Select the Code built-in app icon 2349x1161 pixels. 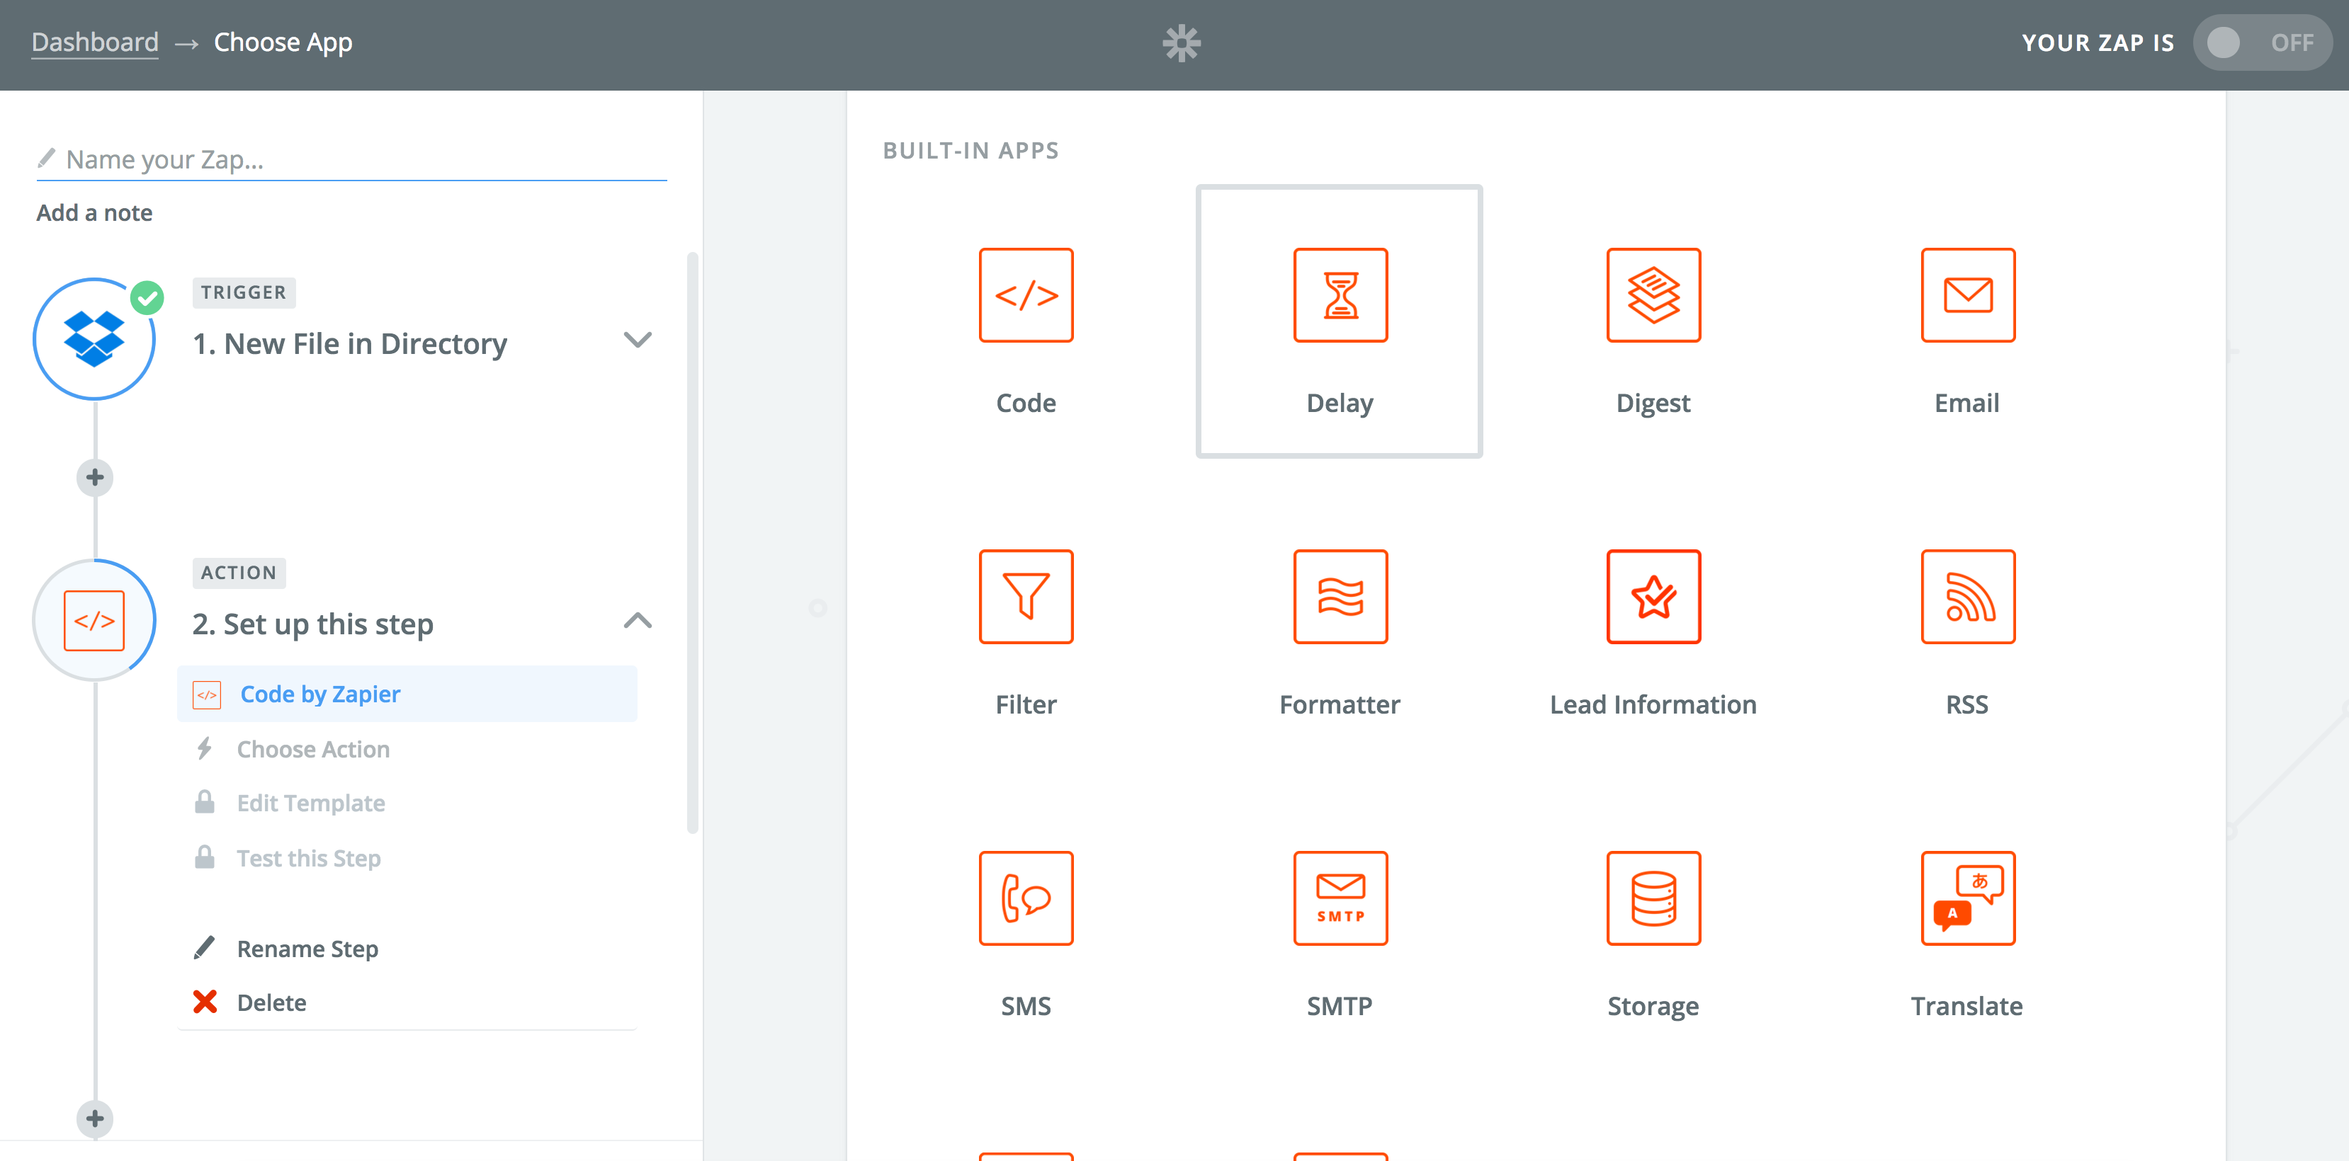[x=1026, y=295]
